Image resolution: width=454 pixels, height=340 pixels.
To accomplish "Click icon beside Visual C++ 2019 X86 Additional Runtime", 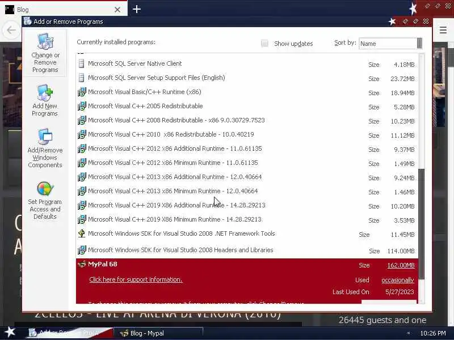I will tap(82, 205).
